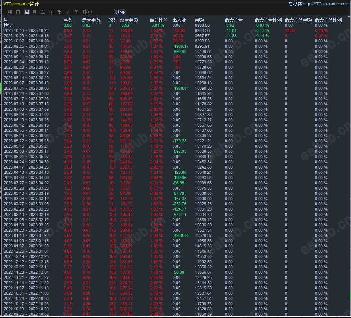Image resolution: width=351 pixels, height=318 pixels.
Task: Click the 手数 column header
Action: click(x=68, y=20)
